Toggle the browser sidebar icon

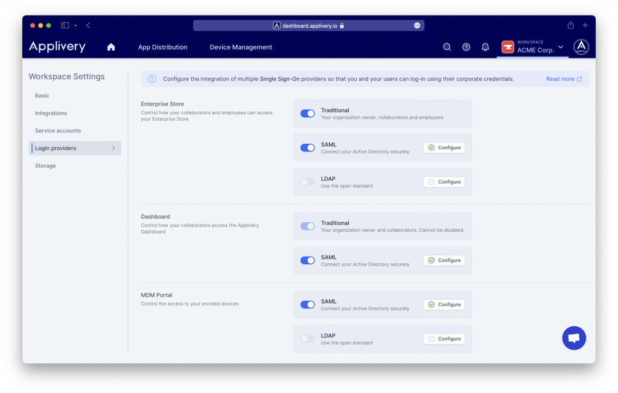click(65, 25)
